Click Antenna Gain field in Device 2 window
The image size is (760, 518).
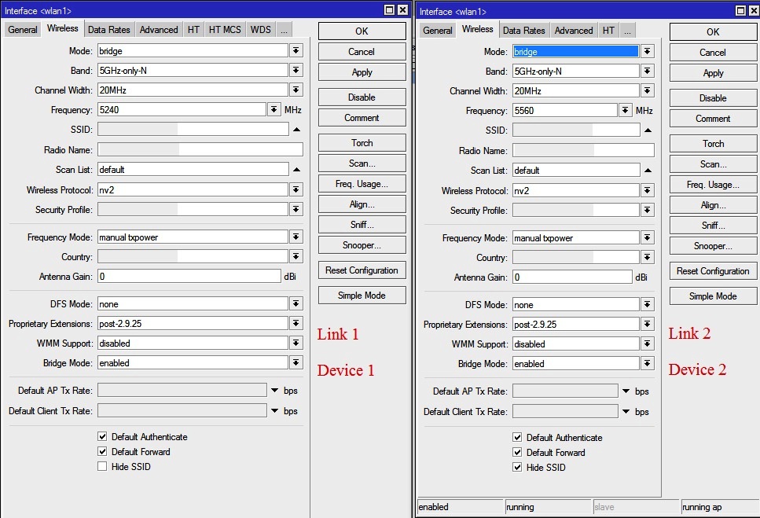click(572, 277)
